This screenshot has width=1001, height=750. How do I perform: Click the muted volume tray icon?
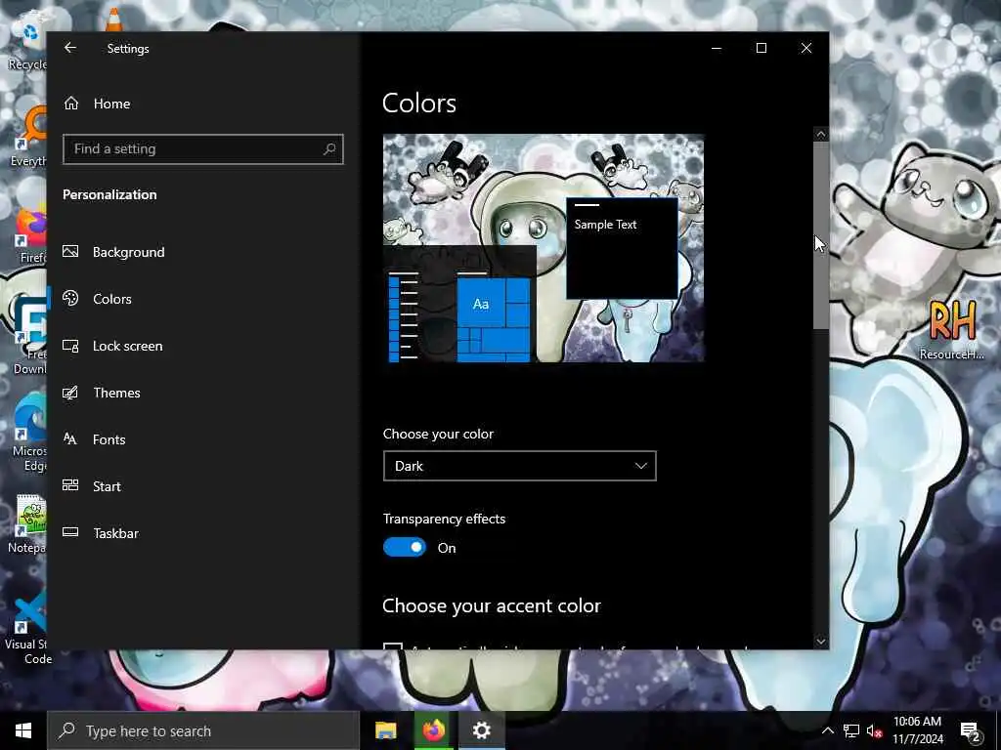point(874,730)
